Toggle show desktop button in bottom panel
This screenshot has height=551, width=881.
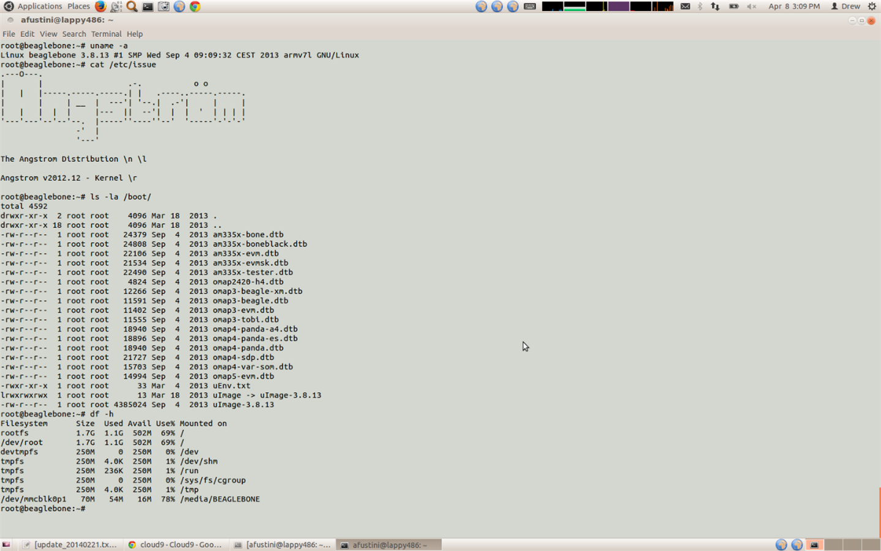(x=6, y=544)
